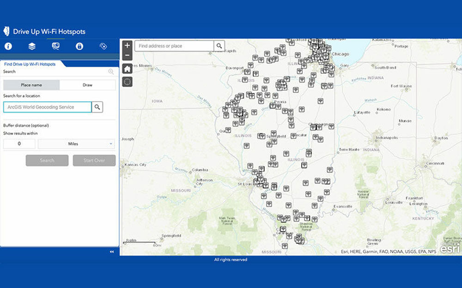The image size is (462, 288).
Task: Open the info panel icon
Action: 8,46
